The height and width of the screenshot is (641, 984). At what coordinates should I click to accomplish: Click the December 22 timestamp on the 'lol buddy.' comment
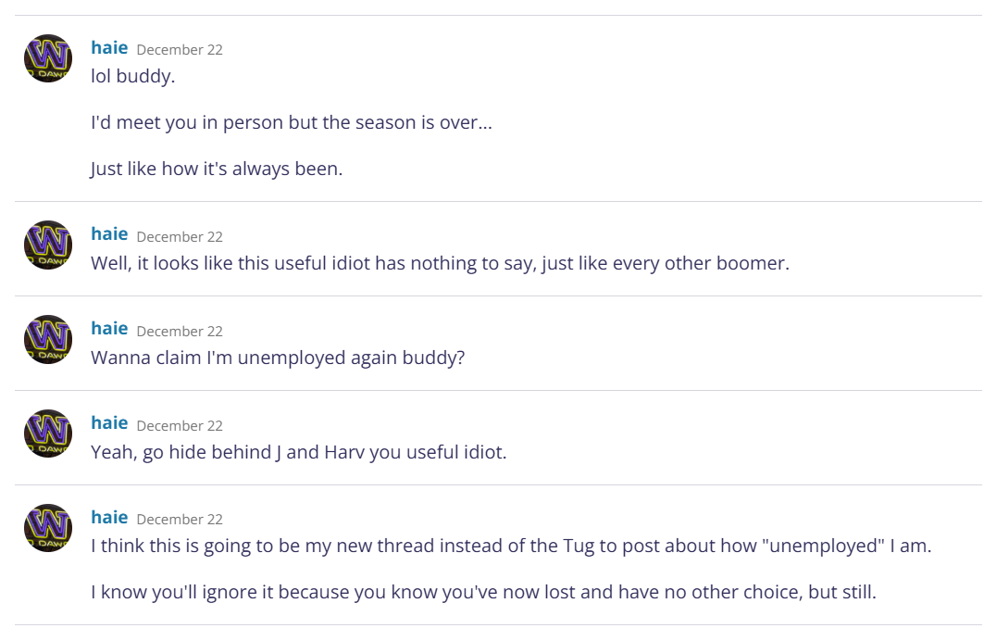pyautogui.click(x=180, y=50)
